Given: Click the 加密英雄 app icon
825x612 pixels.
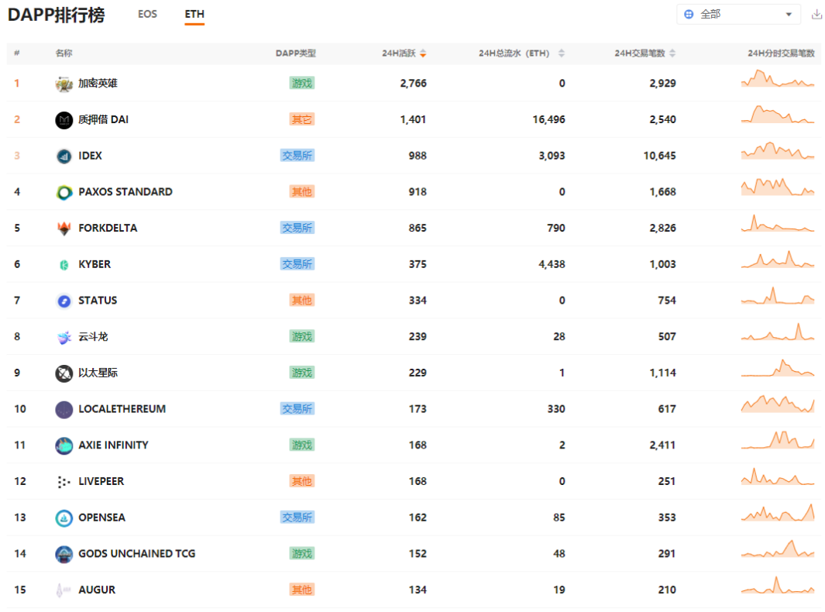Looking at the screenshot, I should click(64, 84).
